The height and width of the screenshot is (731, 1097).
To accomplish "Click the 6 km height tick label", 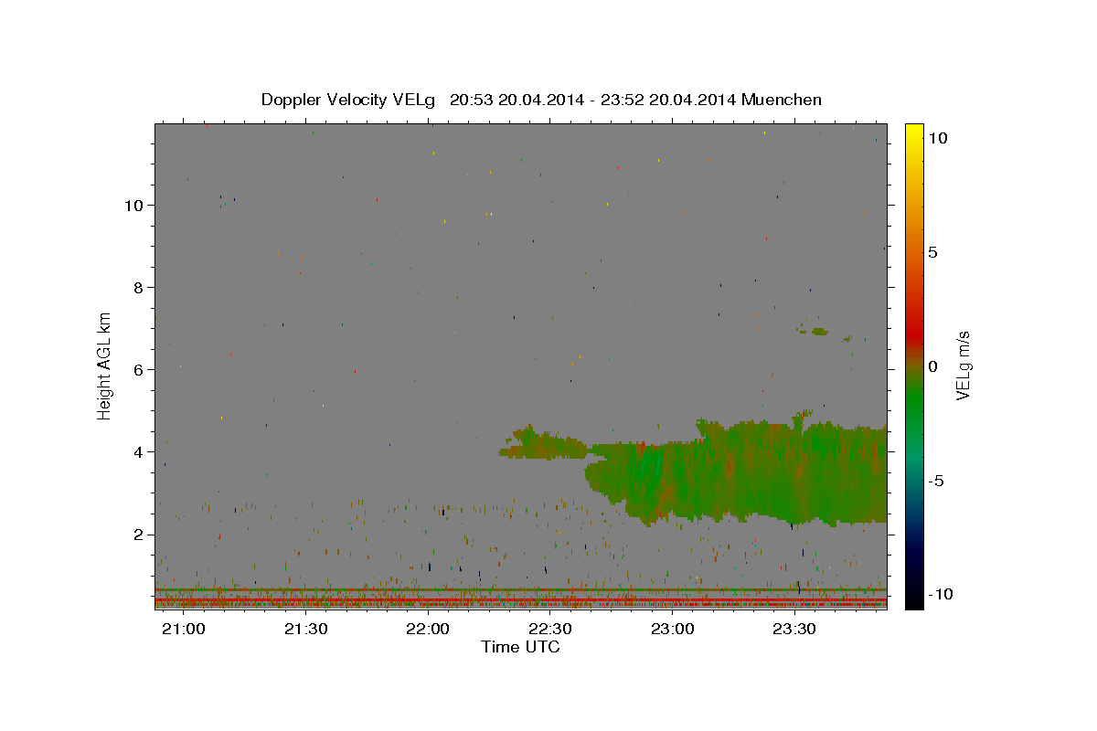I will (x=136, y=369).
